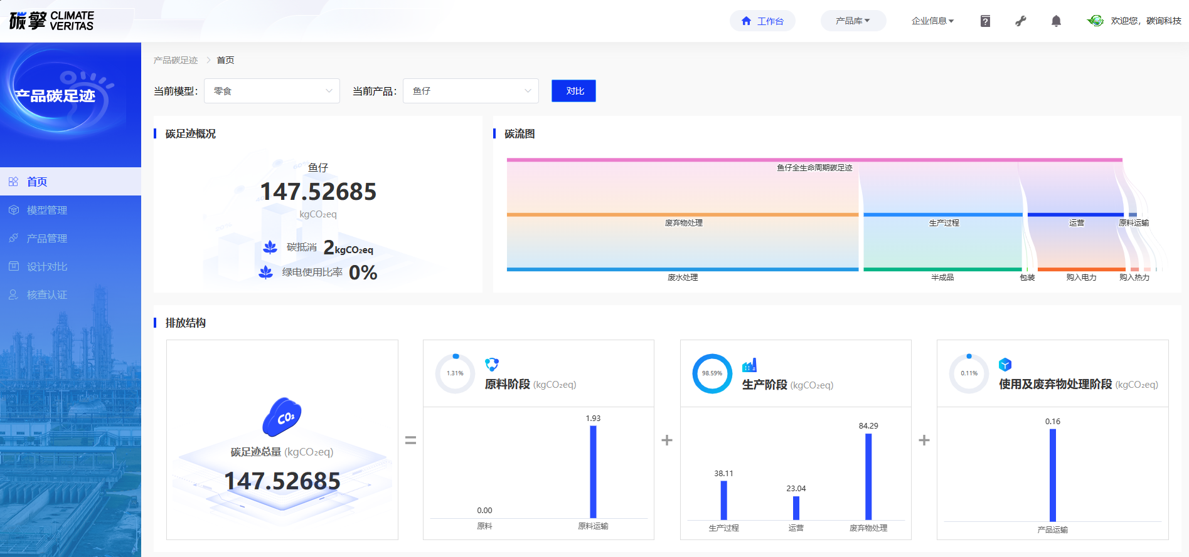Click the 原料运输 1.93 bar

pyautogui.click(x=593, y=472)
